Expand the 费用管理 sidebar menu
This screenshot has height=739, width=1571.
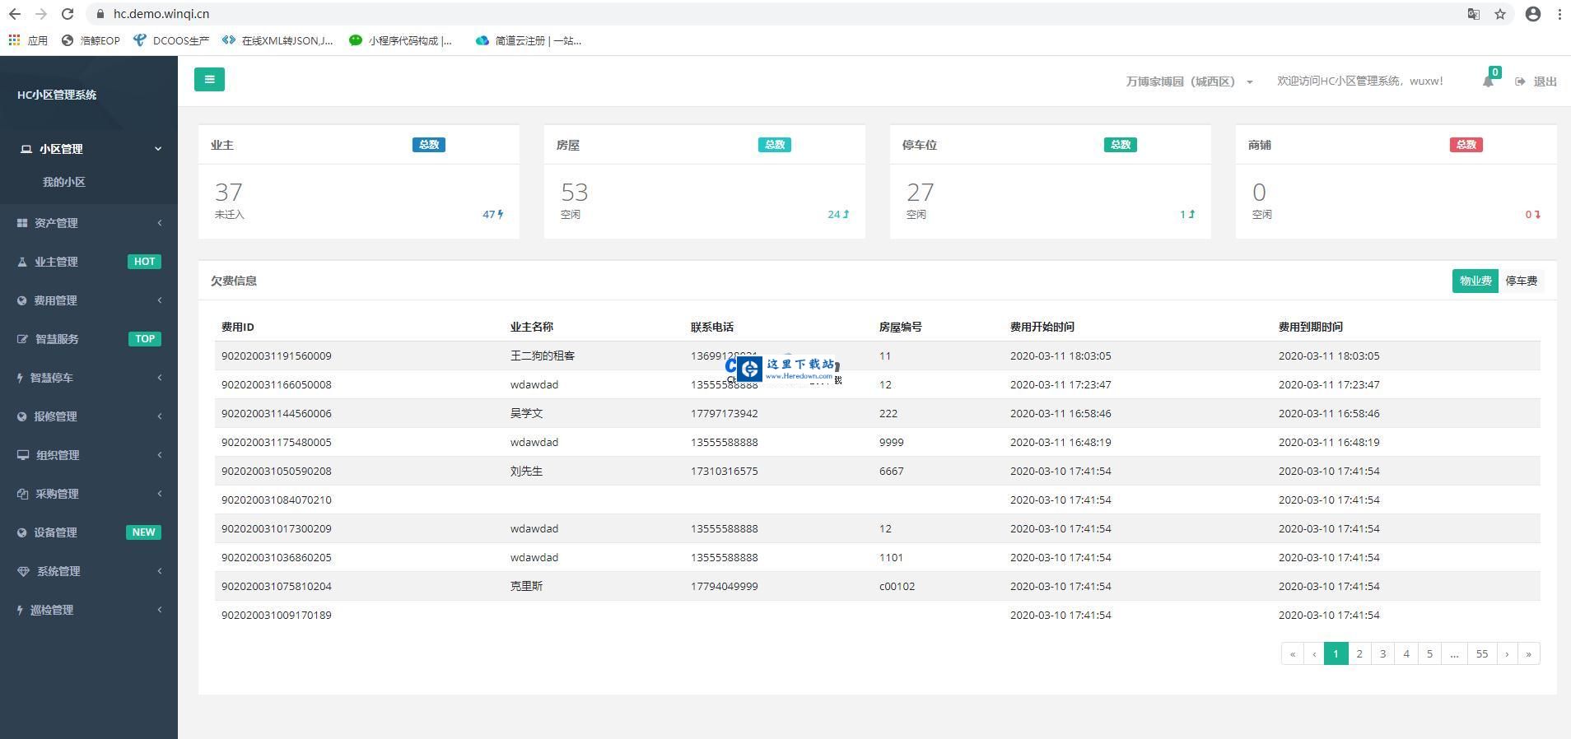(x=89, y=300)
